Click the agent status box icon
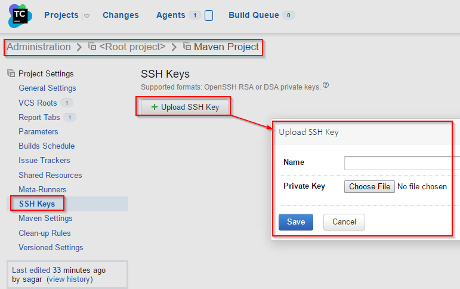Image resolution: width=460 pixels, height=289 pixels. point(209,16)
